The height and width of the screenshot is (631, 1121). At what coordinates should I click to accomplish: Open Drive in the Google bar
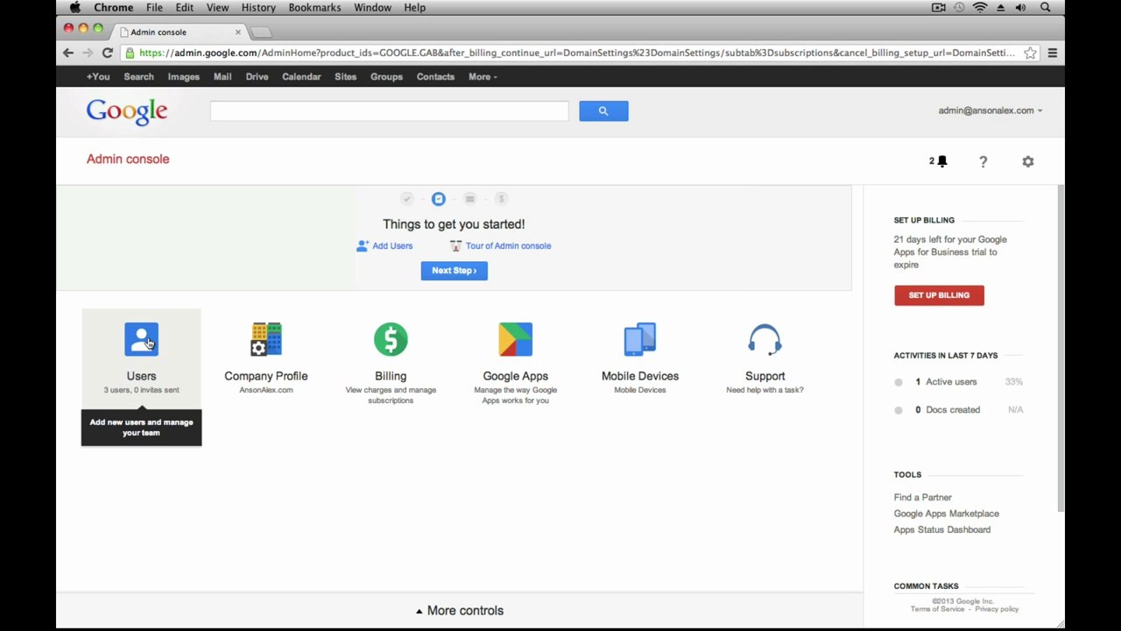257,76
